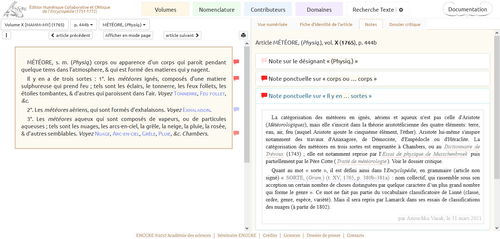The image size is (500, 239).
Task: Go to 'article suivant'
Action: click(182, 35)
